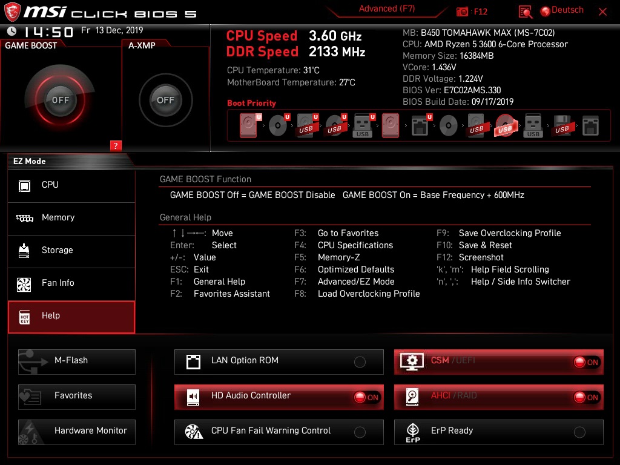Open the search magnifier icon in header
Image resolution: width=620 pixels, height=465 pixels.
tap(526, 12)
